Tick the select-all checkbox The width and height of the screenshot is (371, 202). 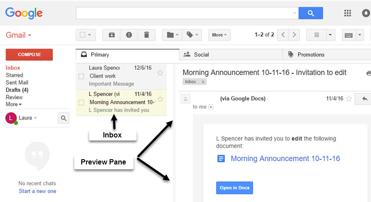82,35
